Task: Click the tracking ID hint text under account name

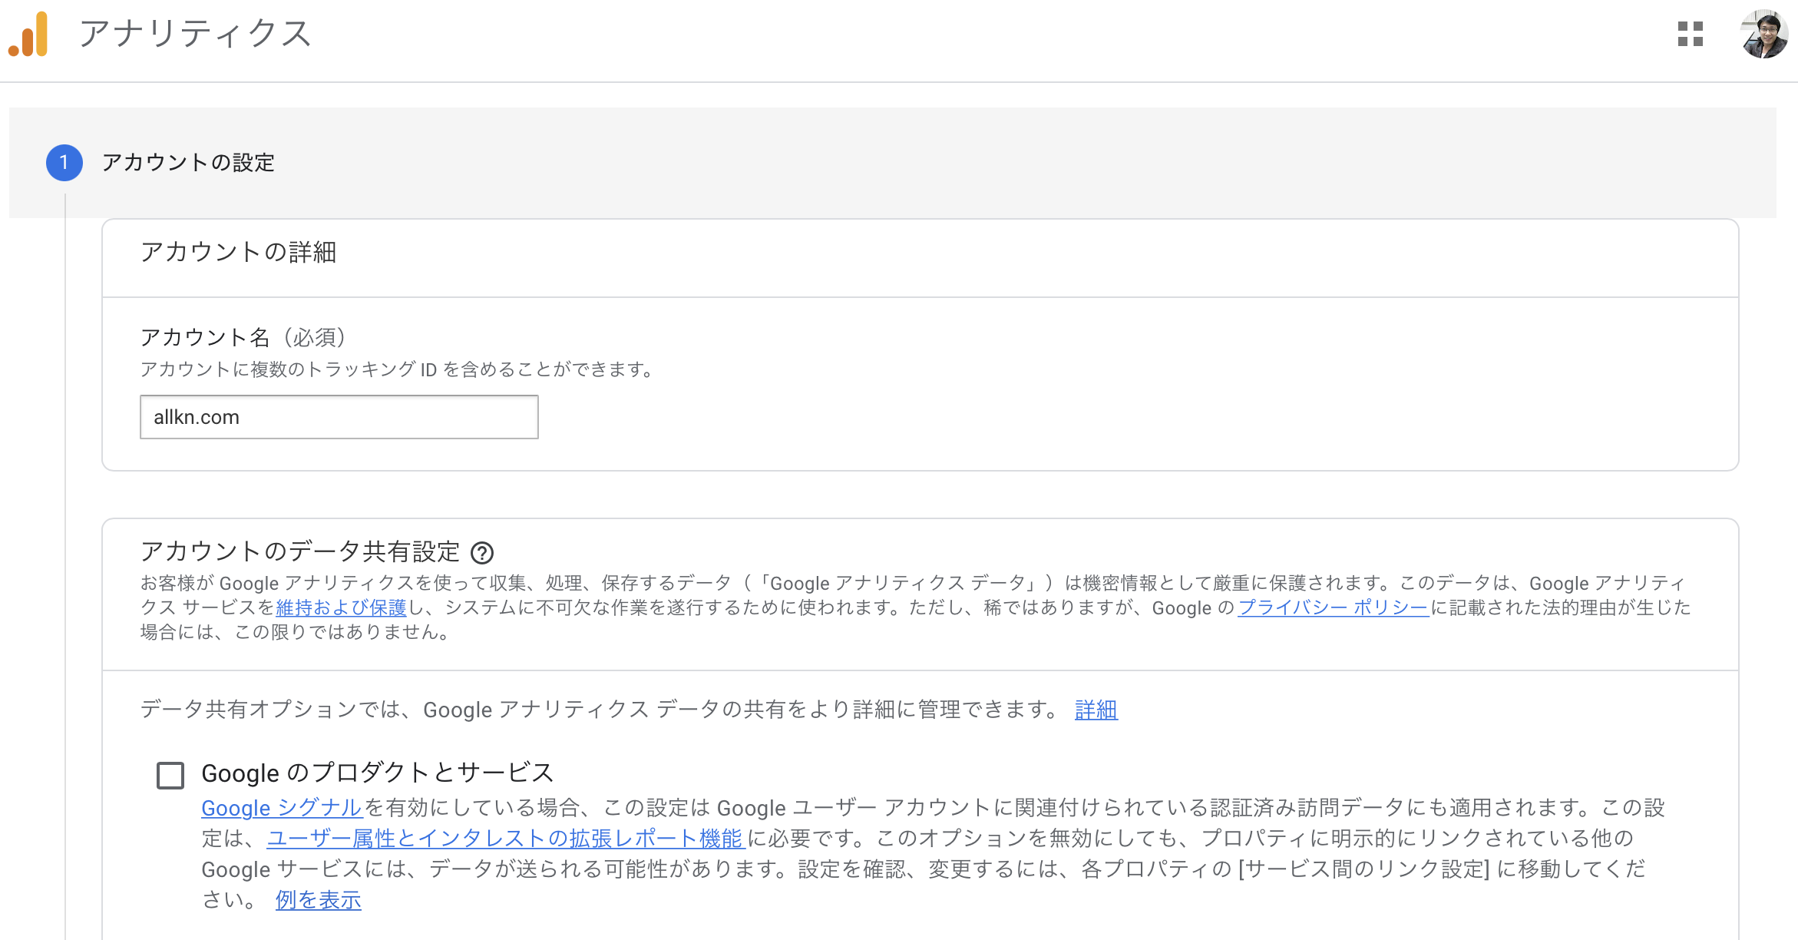Action: [x=397, y=369]
